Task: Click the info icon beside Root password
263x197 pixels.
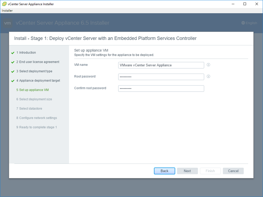Action: (208, 76)
